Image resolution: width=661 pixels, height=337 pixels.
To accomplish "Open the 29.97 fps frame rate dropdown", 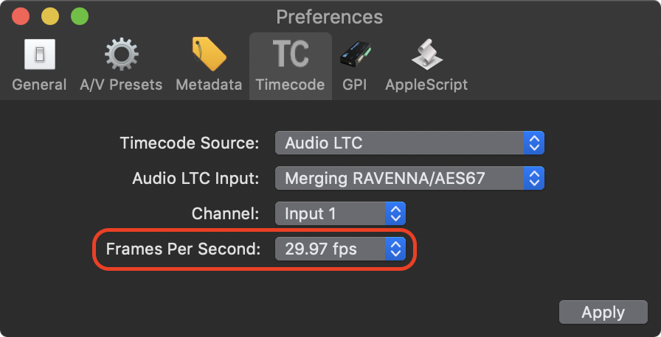I will (x=340, y=249).
